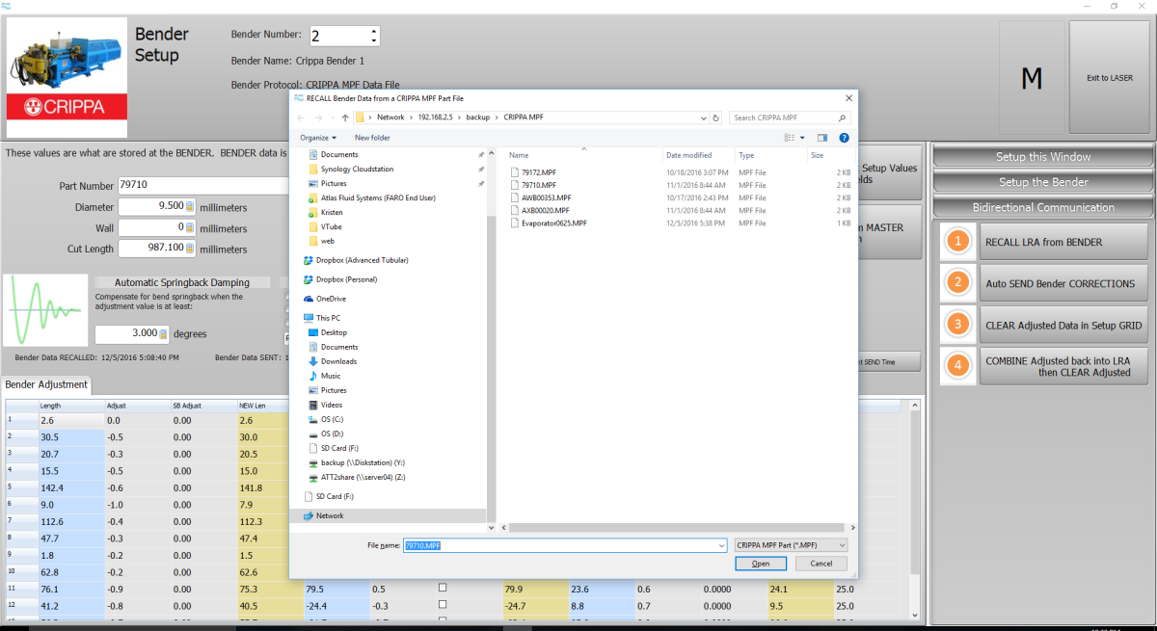Screen dimensions: 1157x631
Task: Open the file dialog help icon
Action: (x=843, y=138)
